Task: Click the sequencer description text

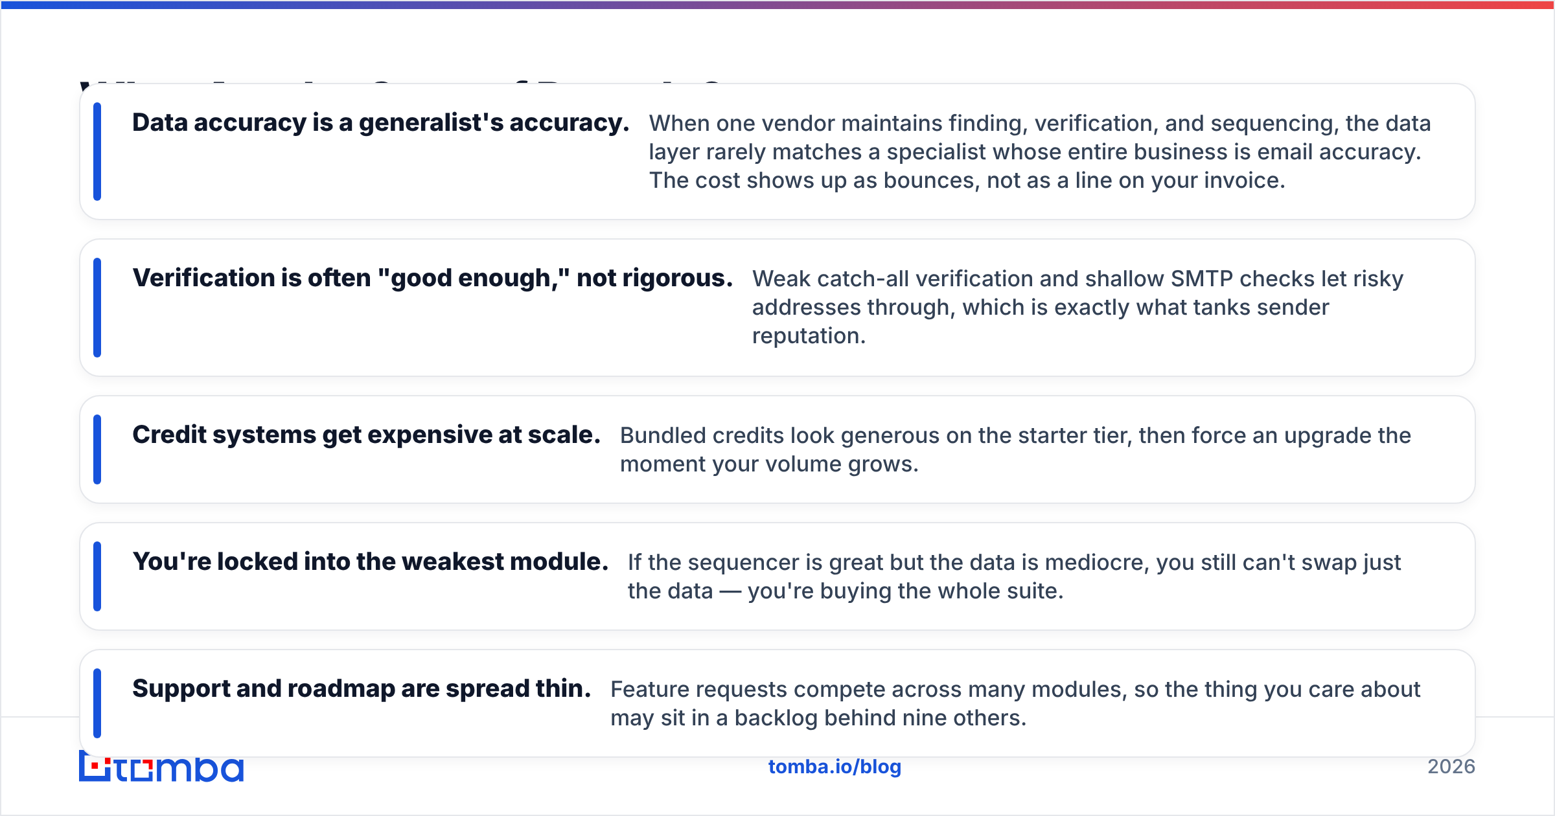Action: coord(1014,576)
